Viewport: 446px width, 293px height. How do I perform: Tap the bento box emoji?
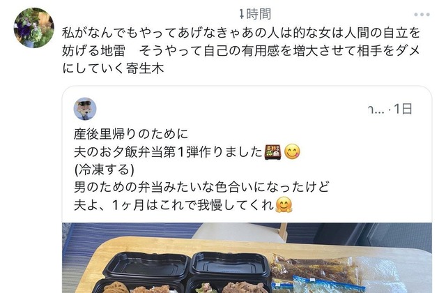(272, 152)
